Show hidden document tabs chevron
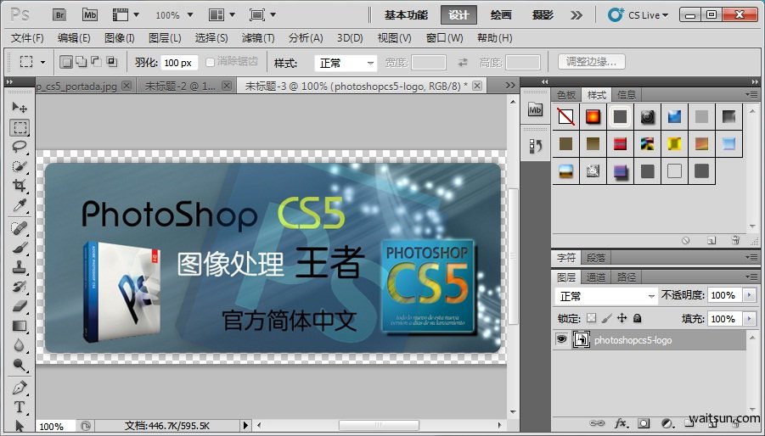 509,86
